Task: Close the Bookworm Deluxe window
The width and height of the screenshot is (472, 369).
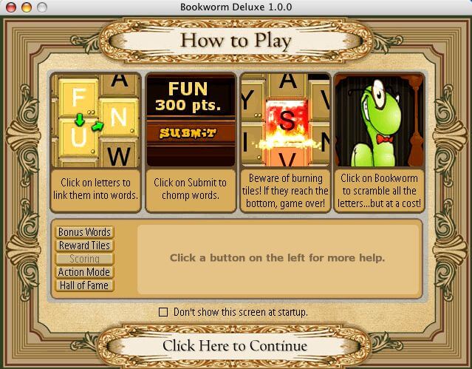Action: [11, 7]
